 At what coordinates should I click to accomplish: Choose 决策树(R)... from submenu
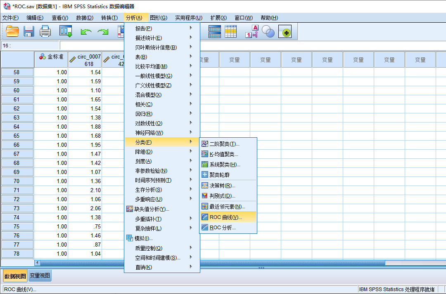228,186
